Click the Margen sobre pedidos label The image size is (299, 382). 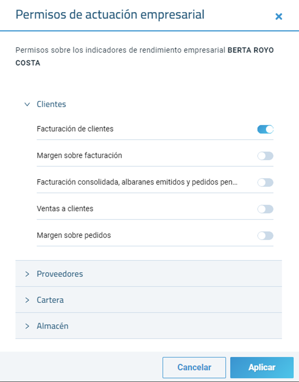coord(74,235)
